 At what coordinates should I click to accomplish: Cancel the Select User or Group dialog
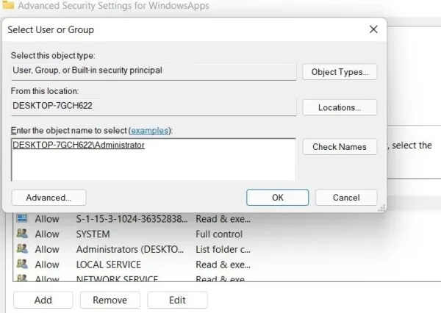pos(346,198)
